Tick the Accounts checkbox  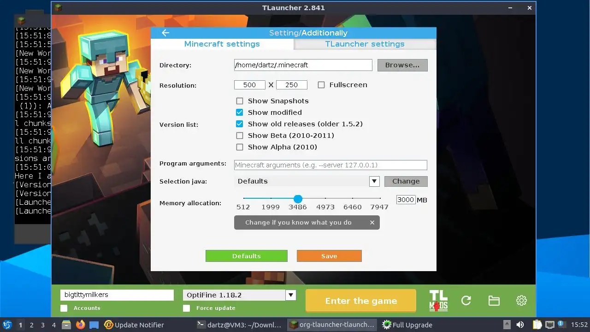[64, 308]
